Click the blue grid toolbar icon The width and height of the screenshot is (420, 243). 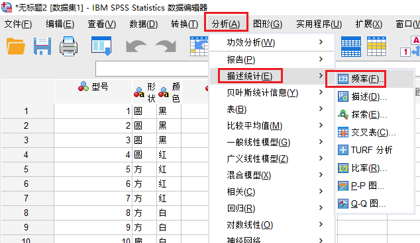[x=351, y=46]
